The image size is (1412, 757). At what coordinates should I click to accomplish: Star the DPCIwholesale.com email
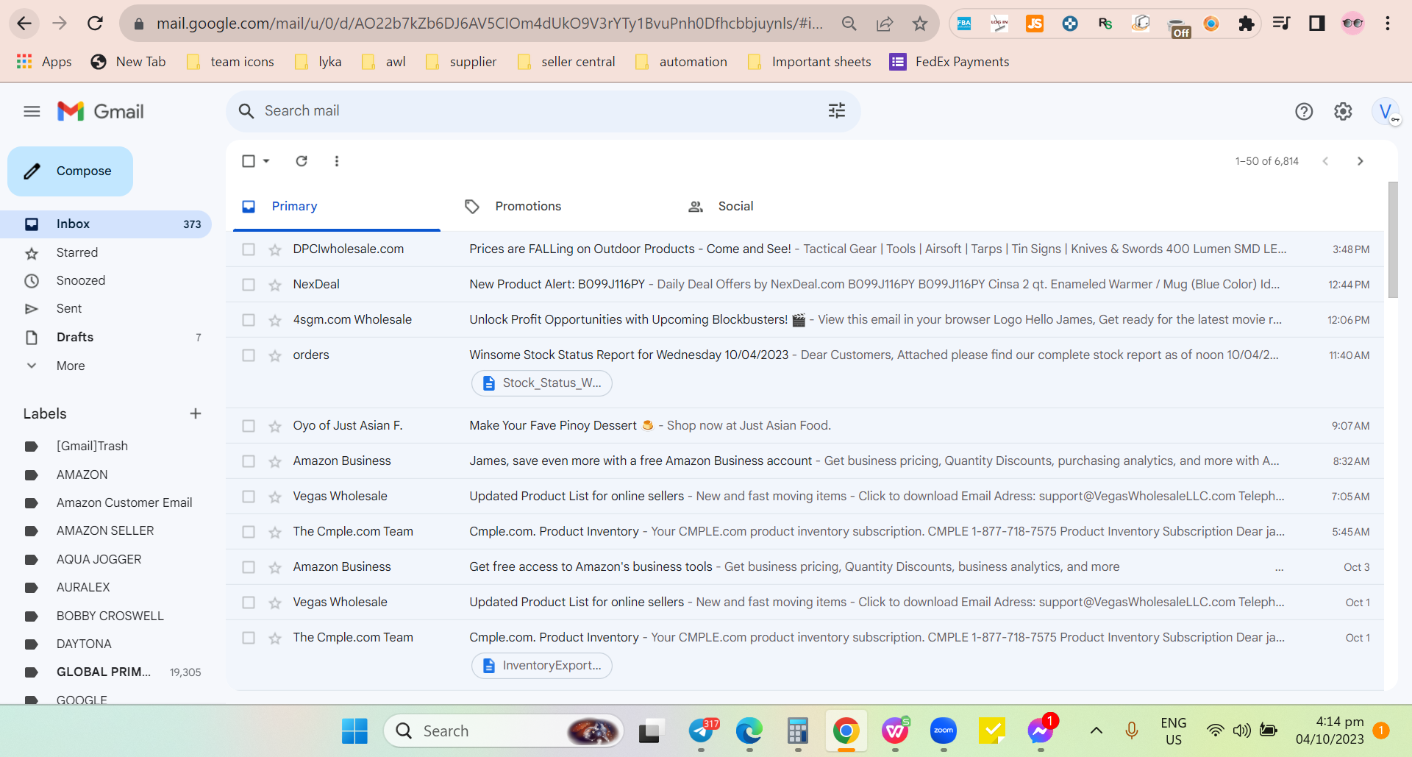pyautogui.click(x=275, y=250)
